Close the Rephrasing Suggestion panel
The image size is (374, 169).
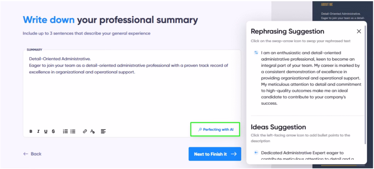(359, 31)
